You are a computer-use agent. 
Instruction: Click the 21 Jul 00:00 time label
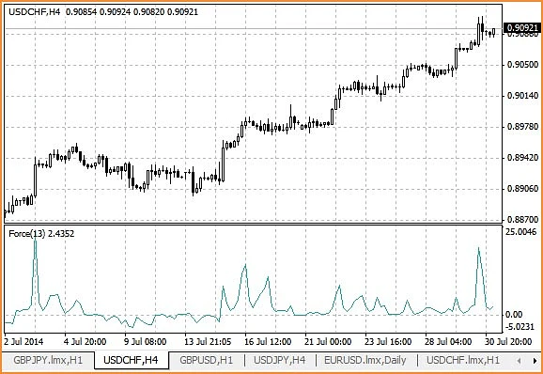[328, 342]
